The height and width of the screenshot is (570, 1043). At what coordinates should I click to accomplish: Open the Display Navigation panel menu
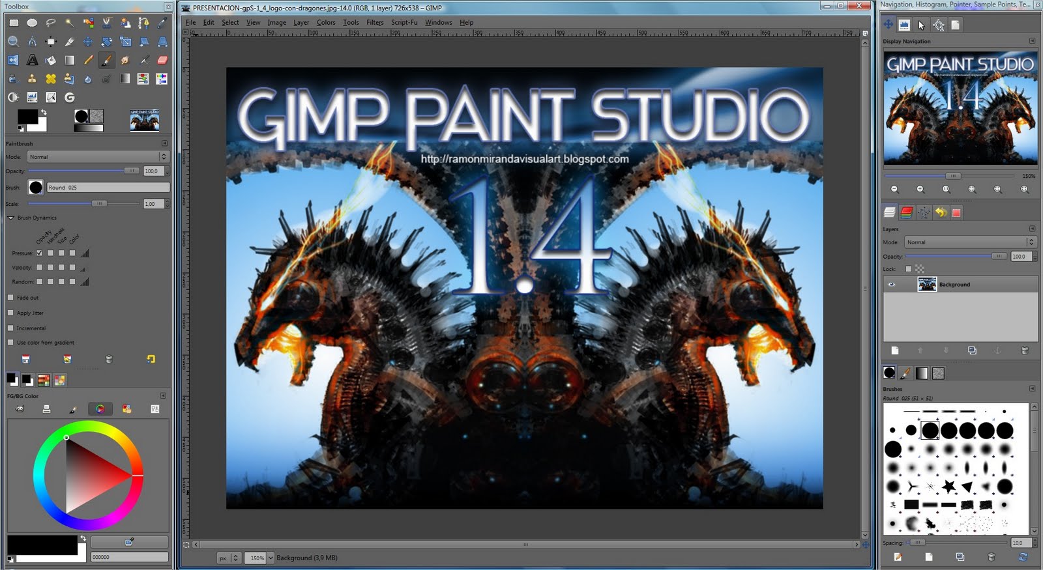[x=1032, y=41]
